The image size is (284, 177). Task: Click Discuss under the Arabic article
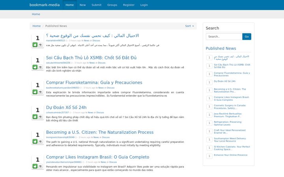[x=96, y=41]
